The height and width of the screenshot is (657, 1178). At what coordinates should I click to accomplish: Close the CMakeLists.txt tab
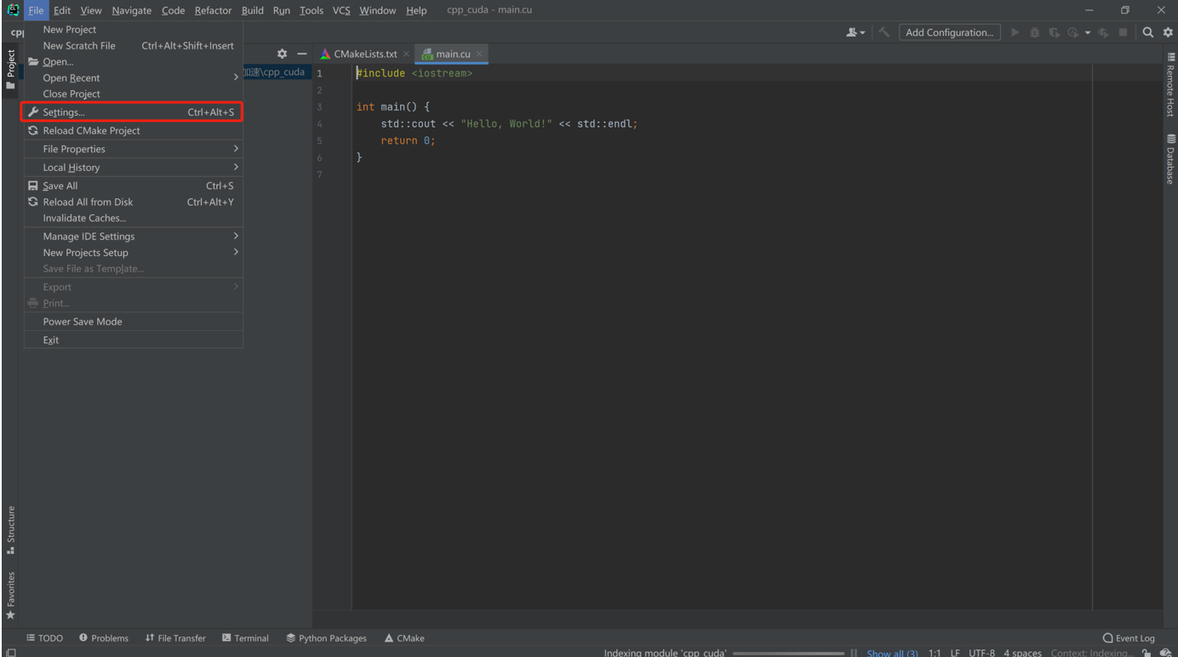tap(406, 54)
